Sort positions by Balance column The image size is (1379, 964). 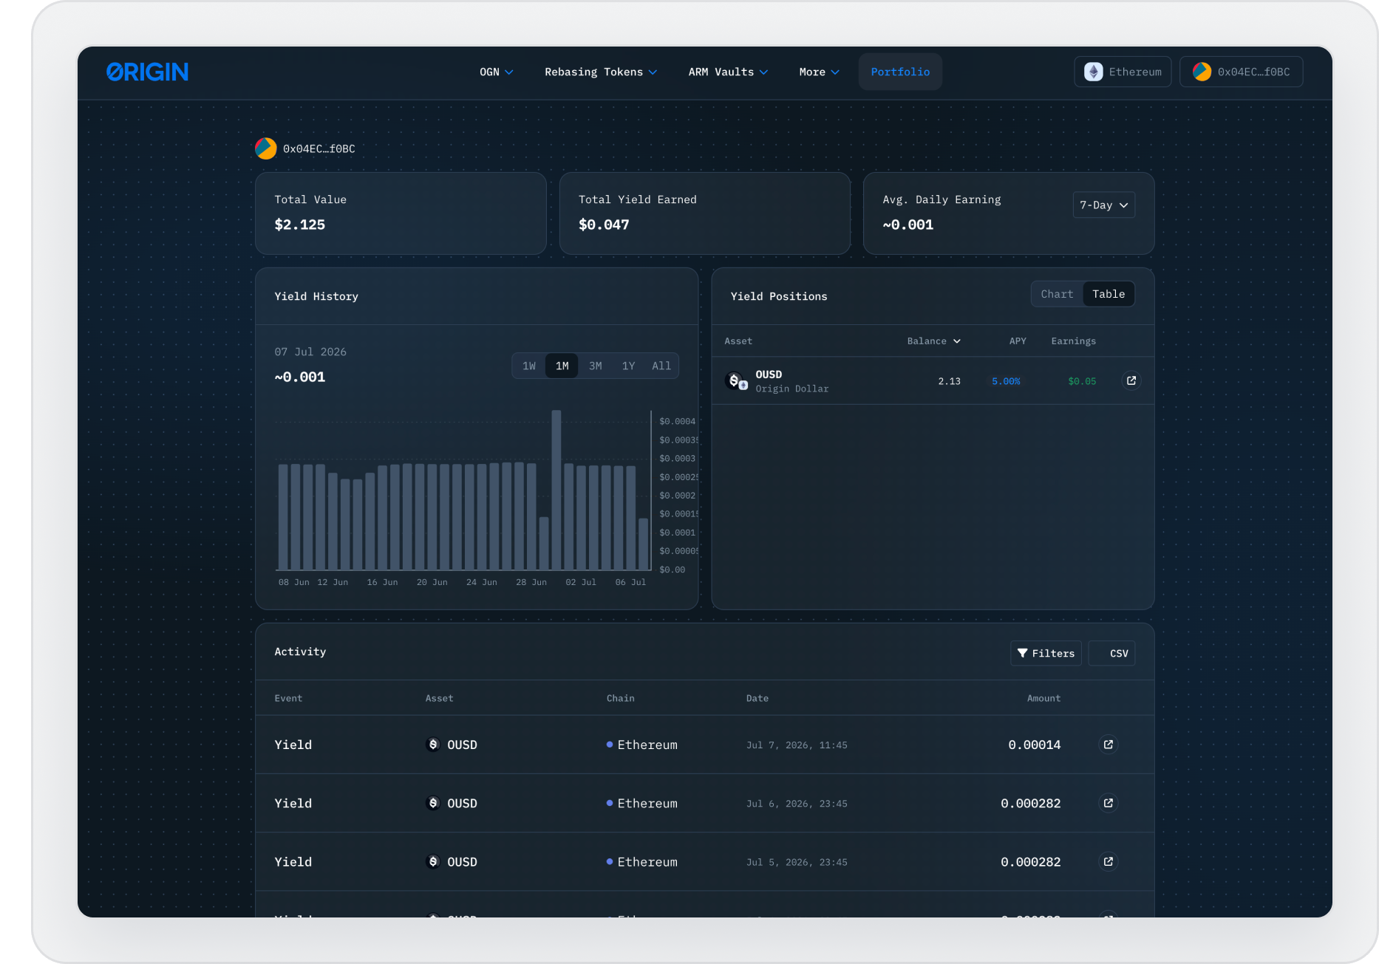tap(934, 341)
